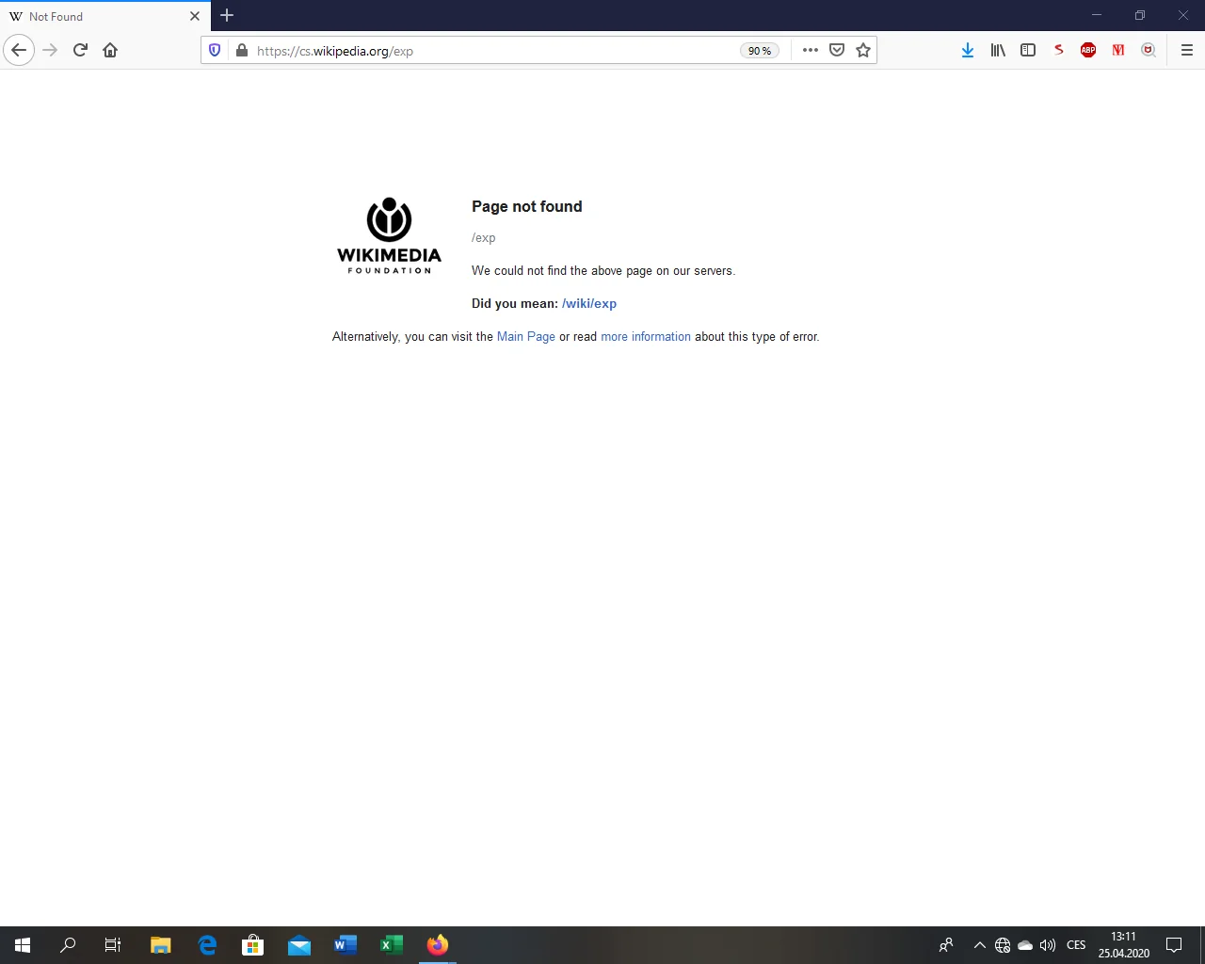Reload the current page
Viewport: 1205px width, 964px height.
coord(80,50)
